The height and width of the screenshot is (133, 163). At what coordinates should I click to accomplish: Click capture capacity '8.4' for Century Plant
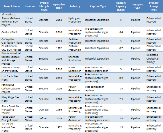pos(121,32)
